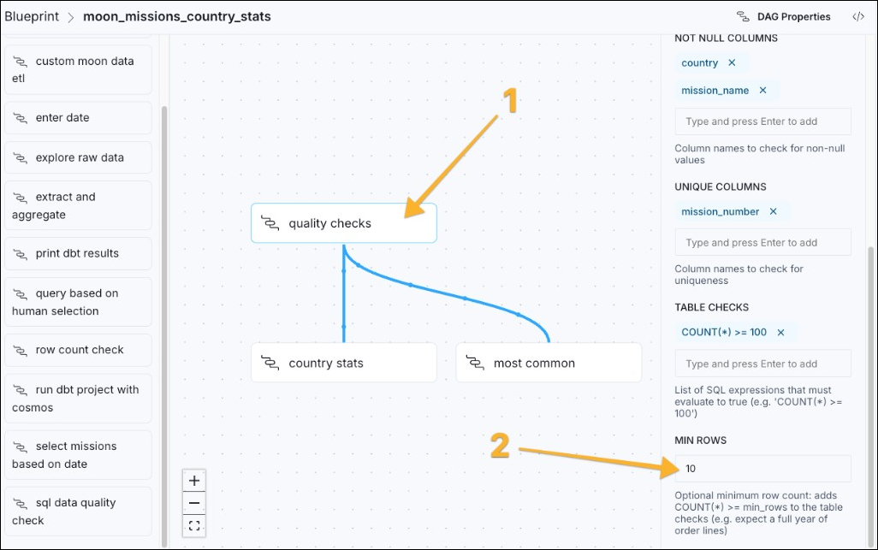Click the NOT NULL COLUMNS entry field
878x550 pixels.
click(x=762, y=121)
